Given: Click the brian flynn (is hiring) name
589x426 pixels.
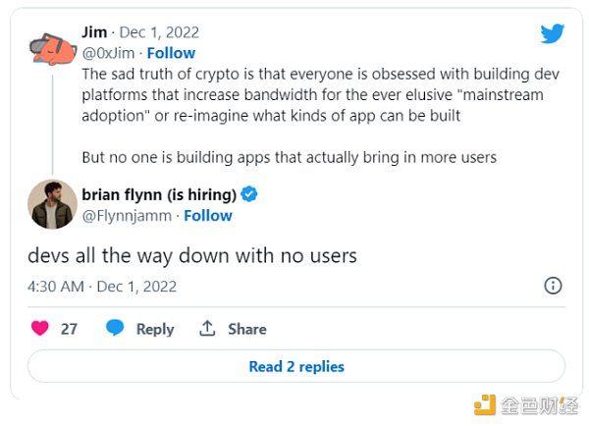Looking at the screenshot, I should click(x=160, y=194).
